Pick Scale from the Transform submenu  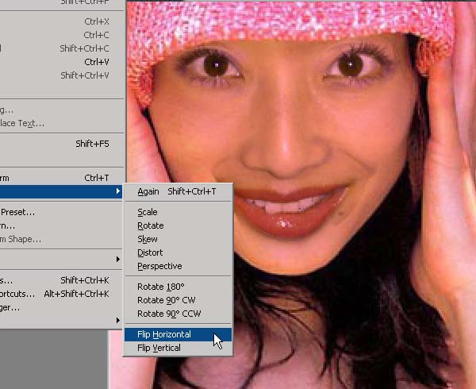[178, 212]
